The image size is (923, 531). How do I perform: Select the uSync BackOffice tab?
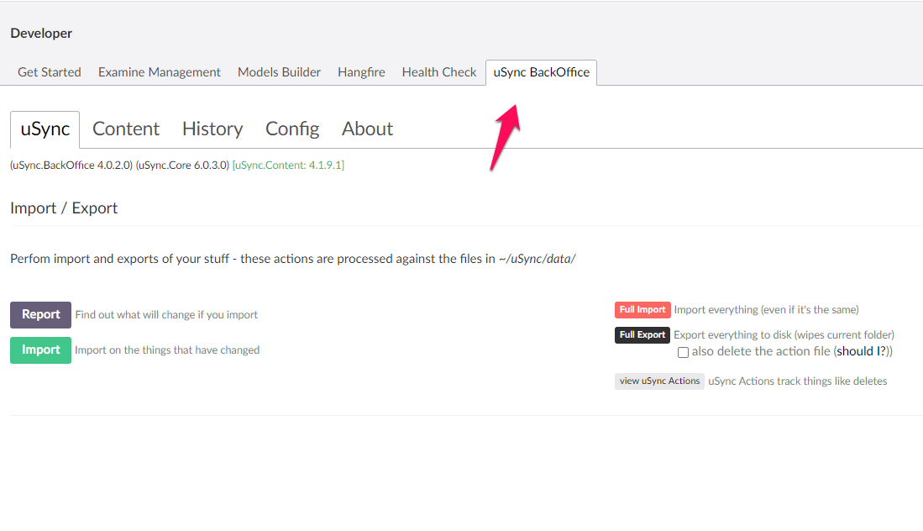[x=542, y=72]
